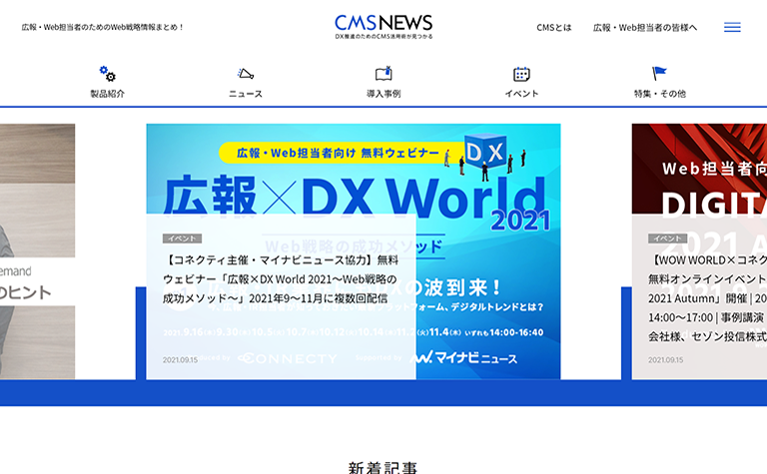This screenshot has width=767, height=474.
Task: Click the イベント tag on the DX World card
Action: tap(182, 238)
